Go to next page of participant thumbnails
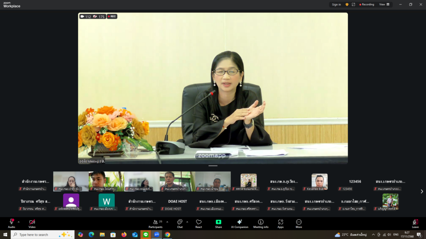 421,191
